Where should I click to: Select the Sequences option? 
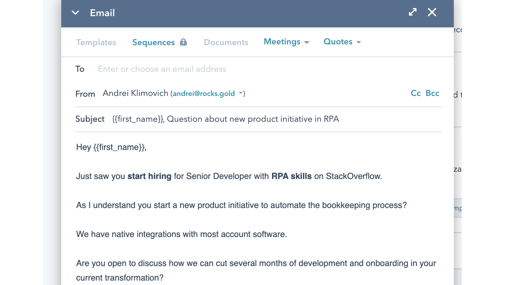[154, 42]
